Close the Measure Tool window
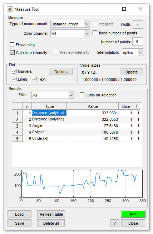153x234 pixels. click(140, 9)
